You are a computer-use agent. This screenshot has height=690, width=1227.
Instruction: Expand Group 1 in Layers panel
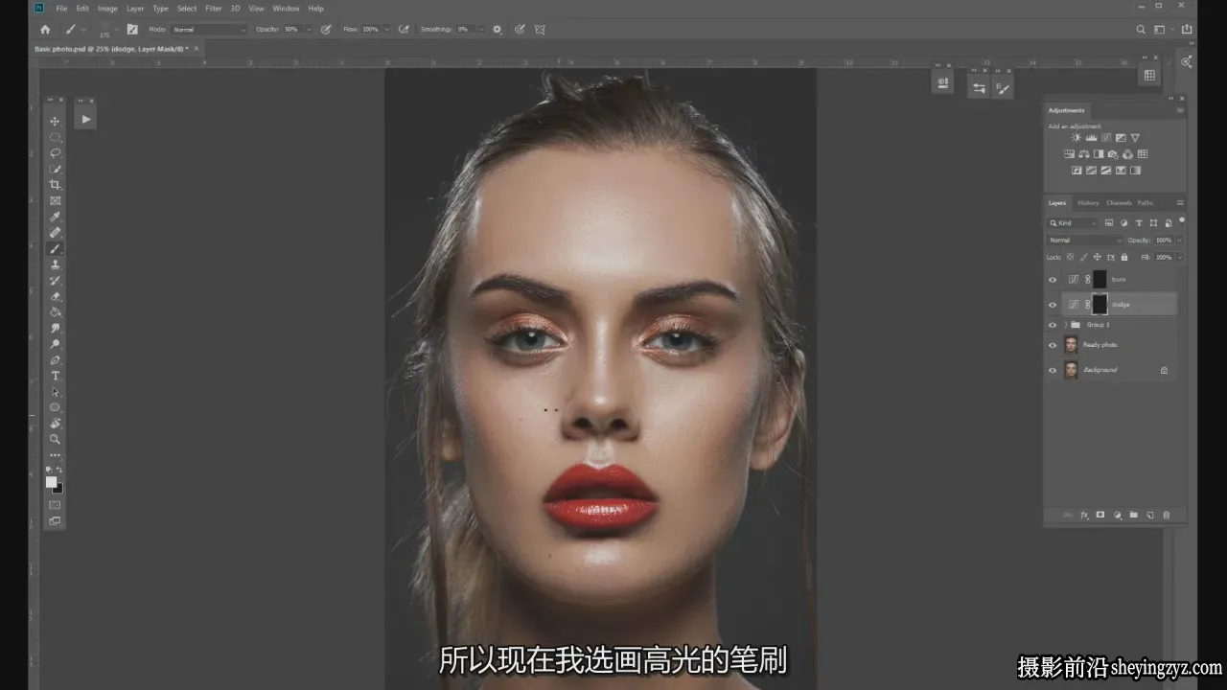[x=1065, y=325]
